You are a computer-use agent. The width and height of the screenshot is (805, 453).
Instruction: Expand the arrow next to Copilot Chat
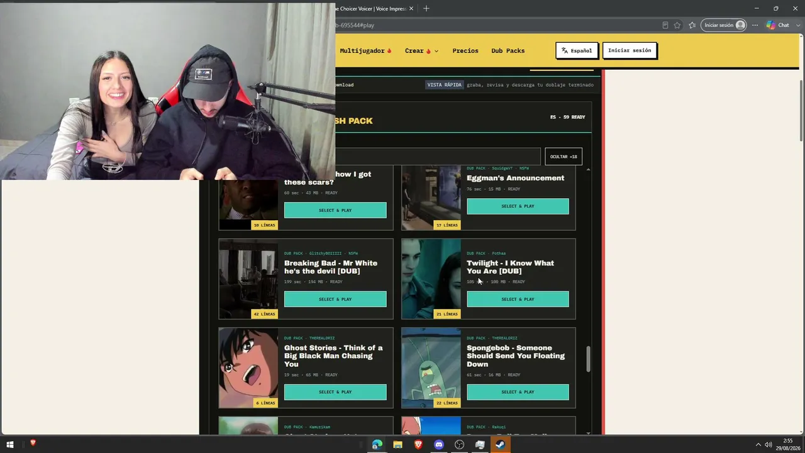point(799,25)
